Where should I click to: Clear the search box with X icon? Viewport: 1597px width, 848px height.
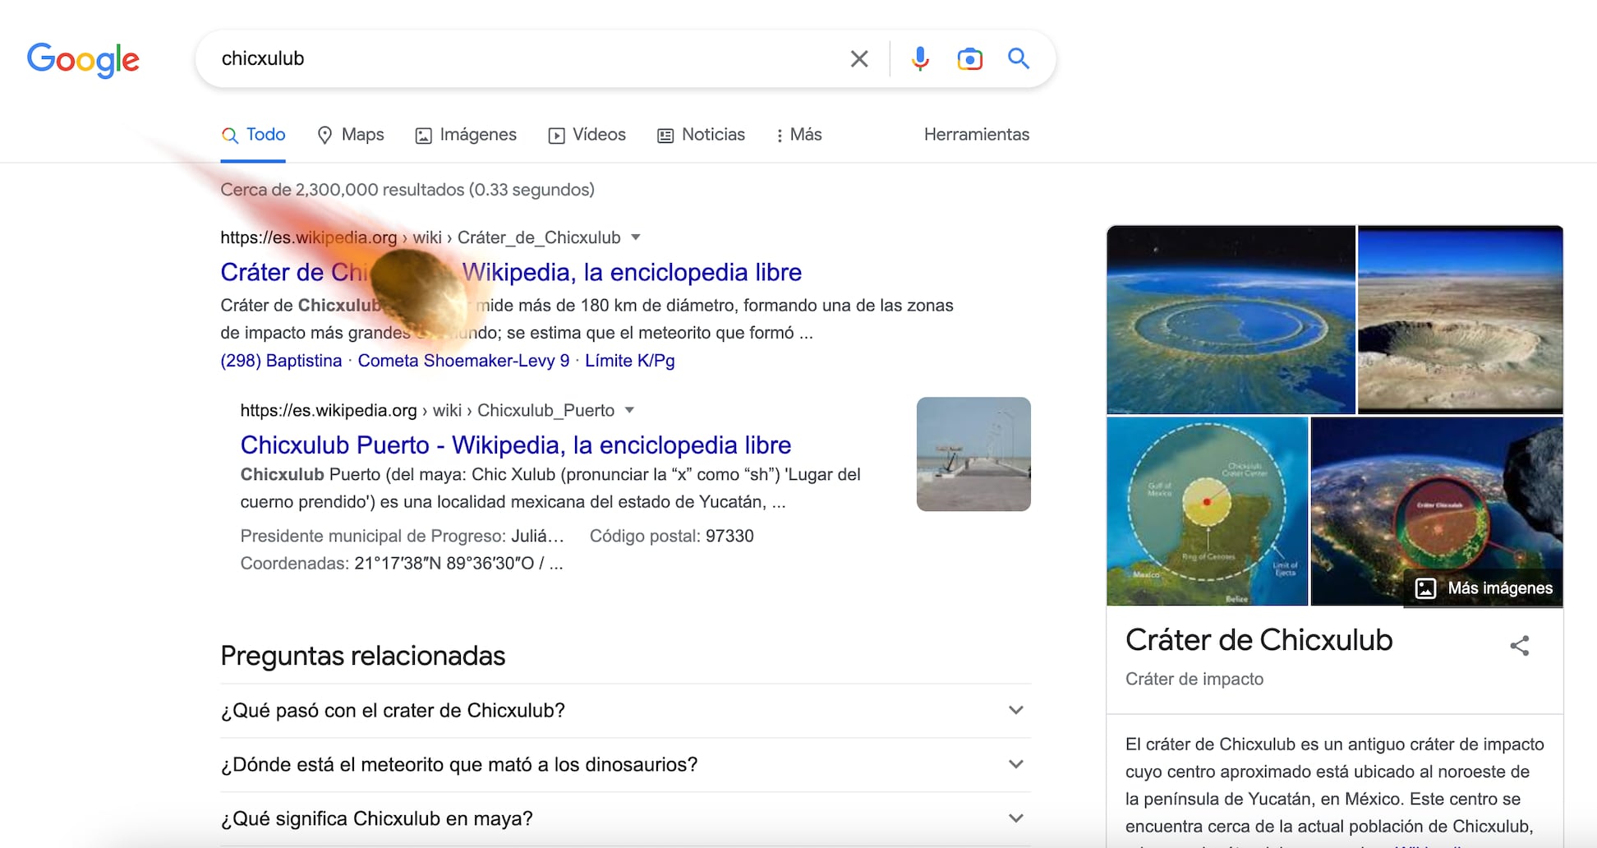(858, 59)
